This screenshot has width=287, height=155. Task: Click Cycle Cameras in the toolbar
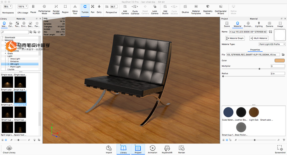pyautogui.click(x=135, y=9)
